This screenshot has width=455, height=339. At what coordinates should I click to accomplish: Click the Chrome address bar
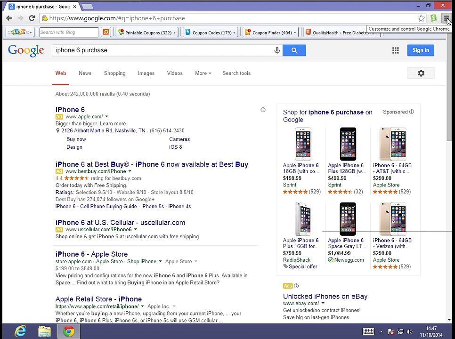[232, 18]
